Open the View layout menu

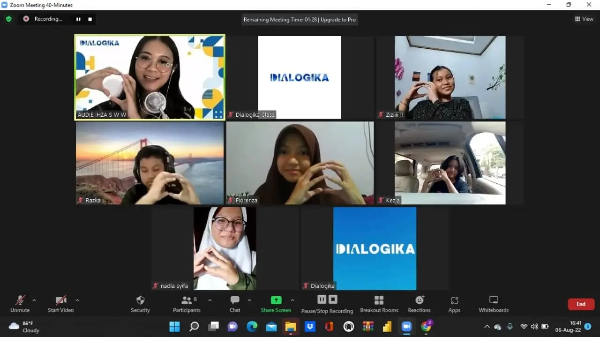pyautogui.click(x=584, y=19)
